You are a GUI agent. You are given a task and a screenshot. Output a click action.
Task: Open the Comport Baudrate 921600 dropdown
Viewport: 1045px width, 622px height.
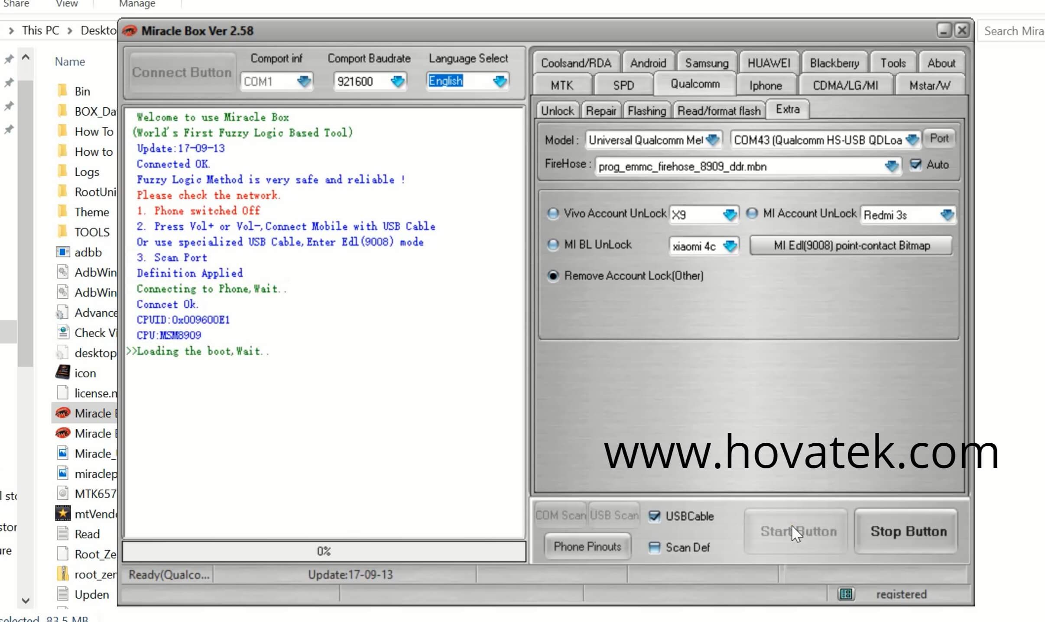pos(398,81)
